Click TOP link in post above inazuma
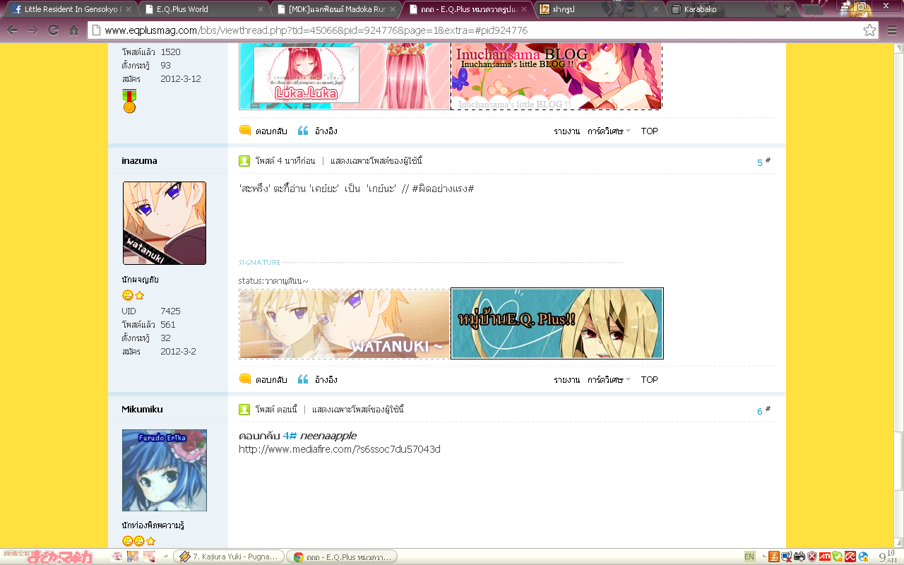The image size is (904, 565). click(650, 131)
